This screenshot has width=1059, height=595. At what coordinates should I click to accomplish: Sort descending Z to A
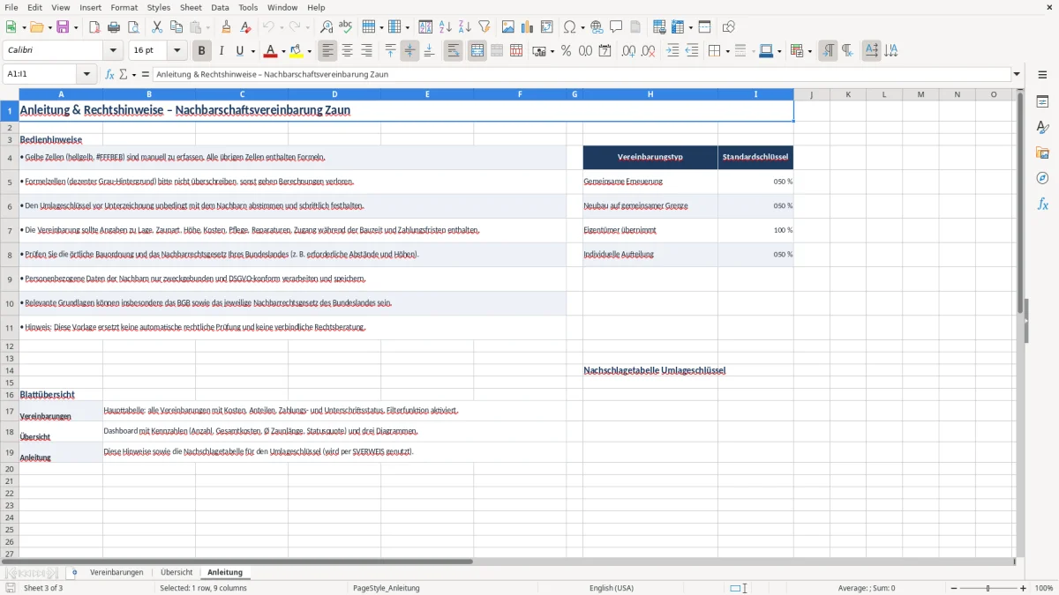tap(465, 27)
